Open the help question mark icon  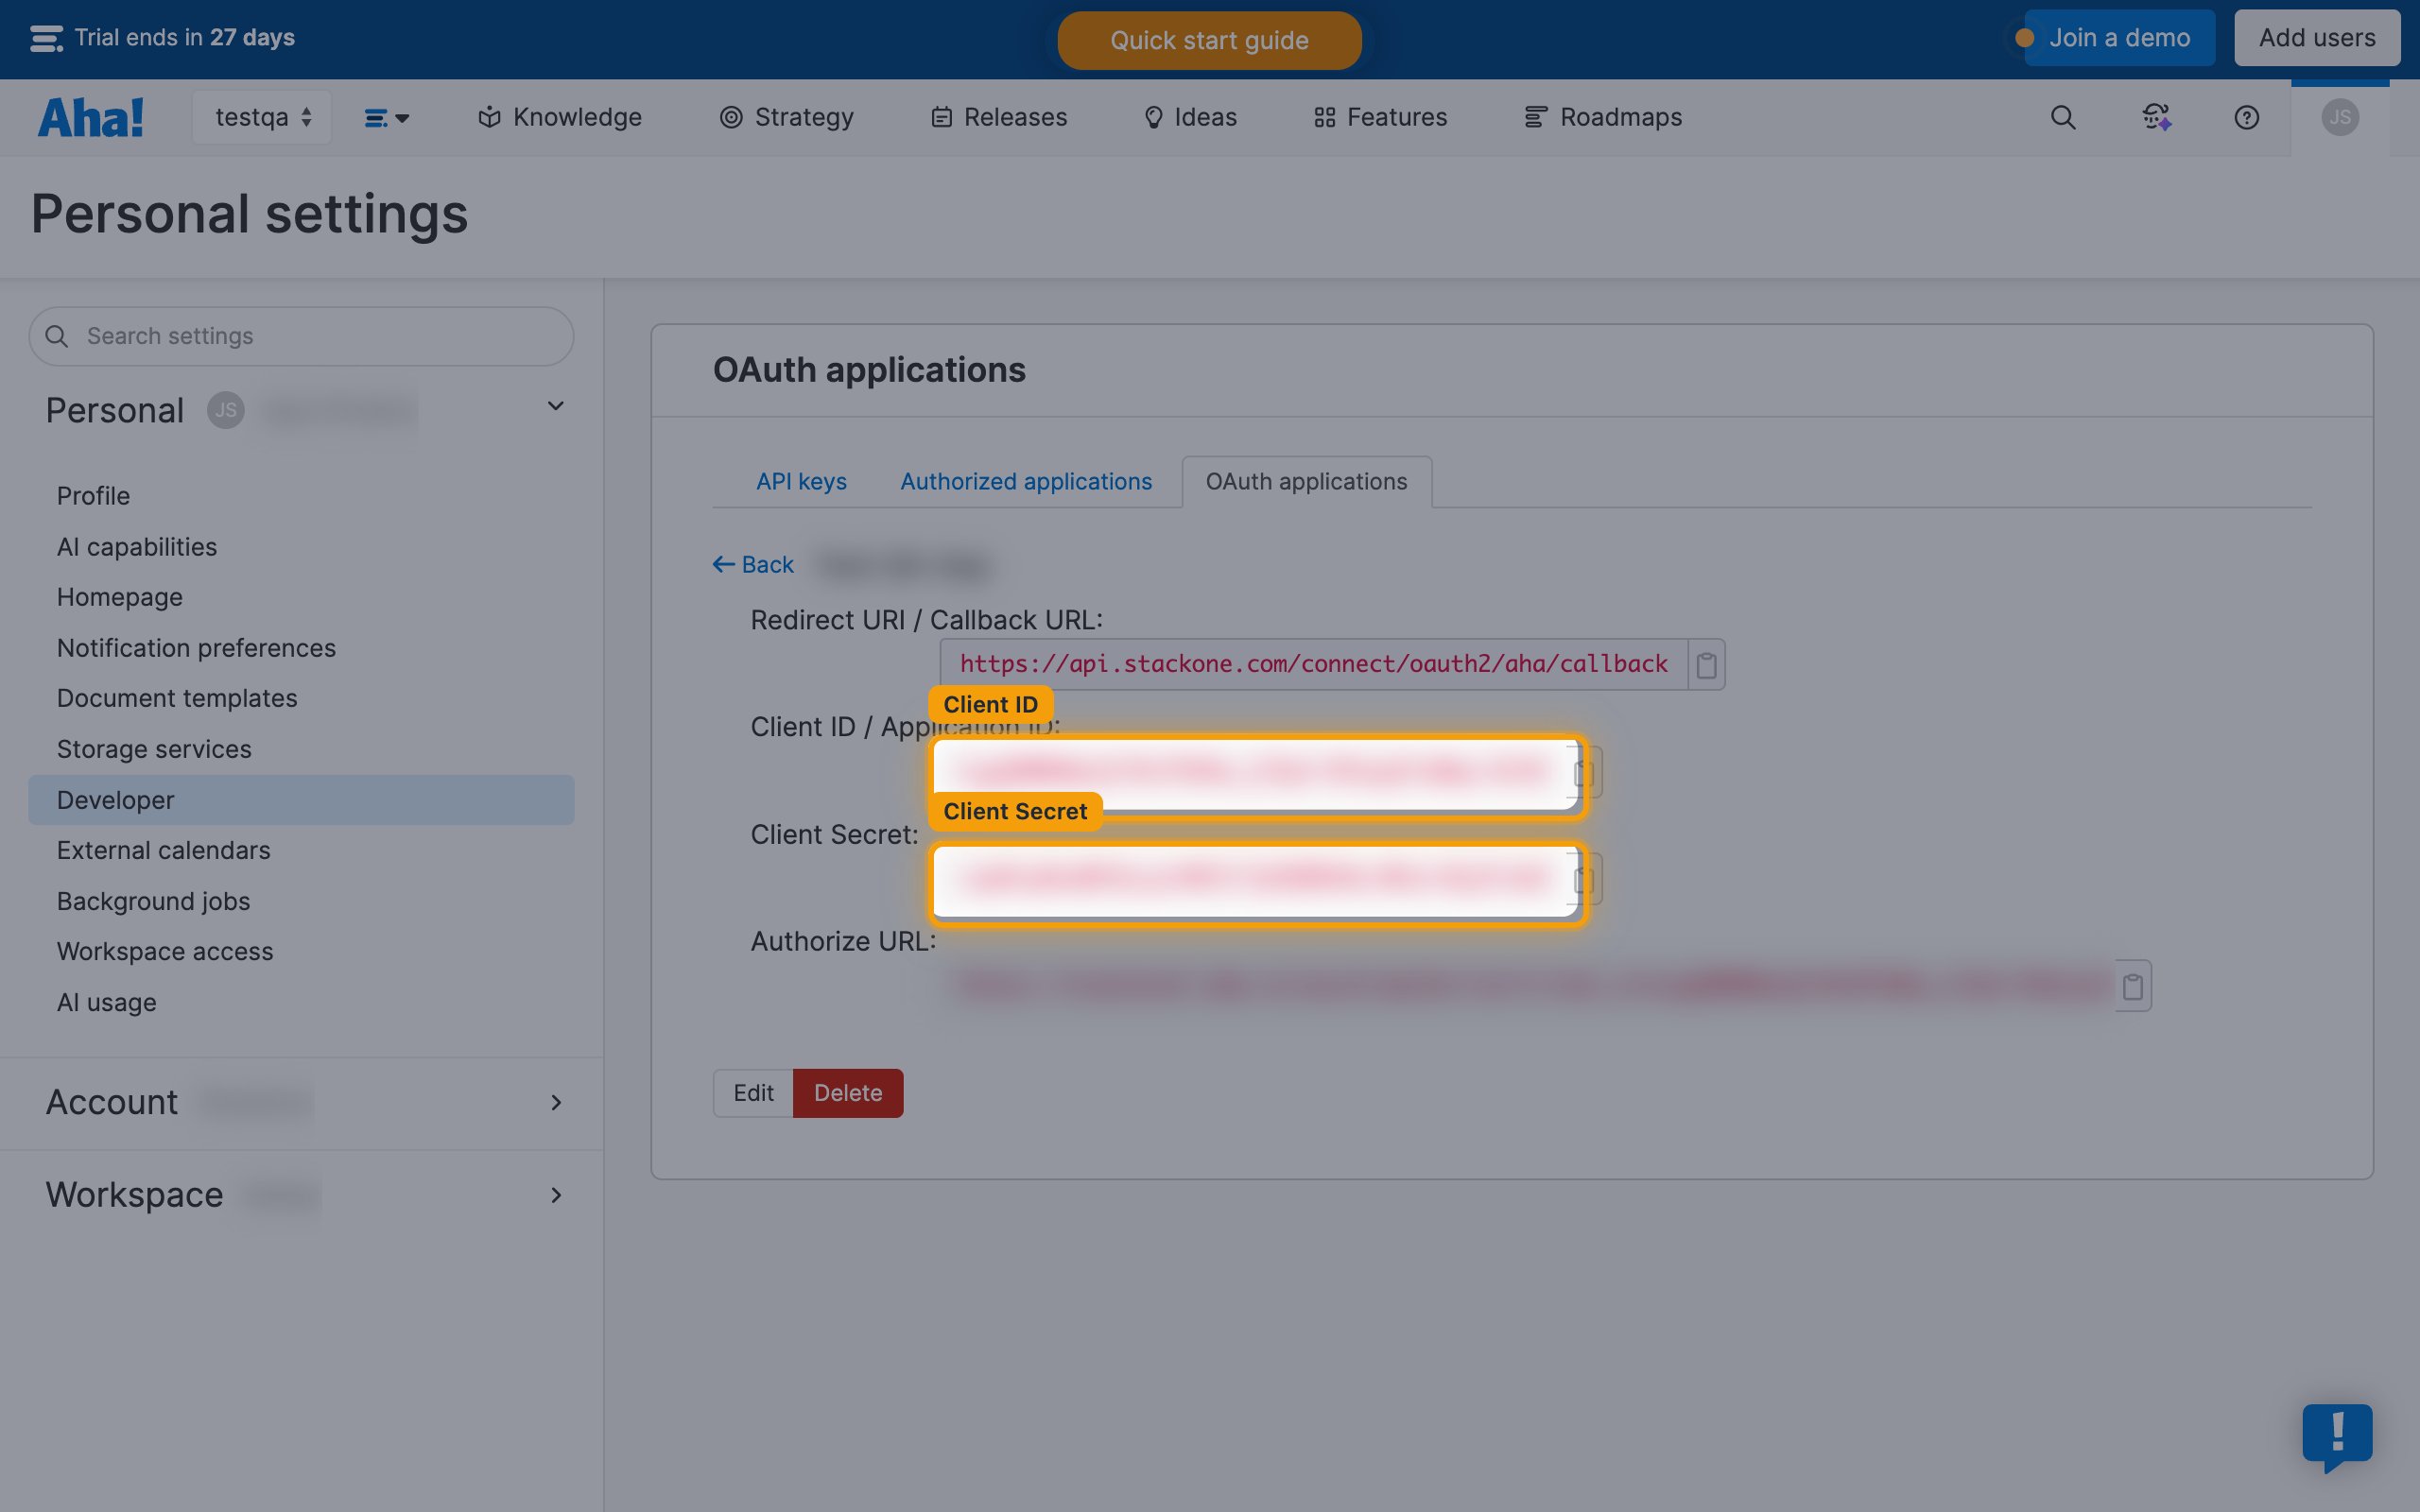tap(2246, 117)
